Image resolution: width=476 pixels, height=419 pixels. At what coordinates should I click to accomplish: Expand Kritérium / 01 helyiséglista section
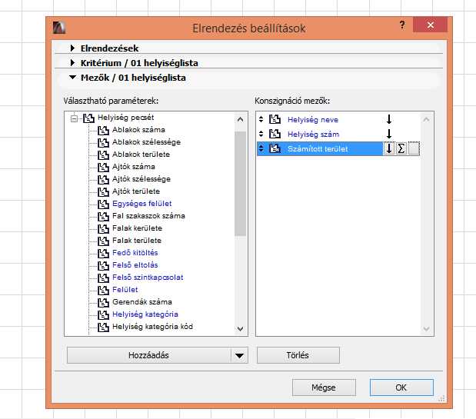72,63
